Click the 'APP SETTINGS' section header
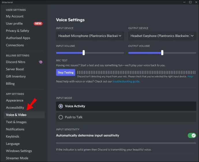The height and width of the screenshot is (162, 199). click(15, 94)
